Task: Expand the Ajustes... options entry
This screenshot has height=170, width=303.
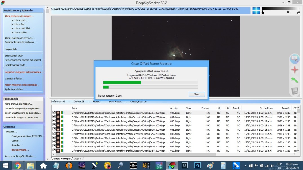Action: tap(12, 131)
